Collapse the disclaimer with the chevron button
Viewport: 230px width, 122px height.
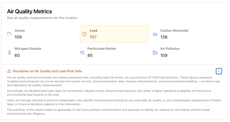point(219,71)
